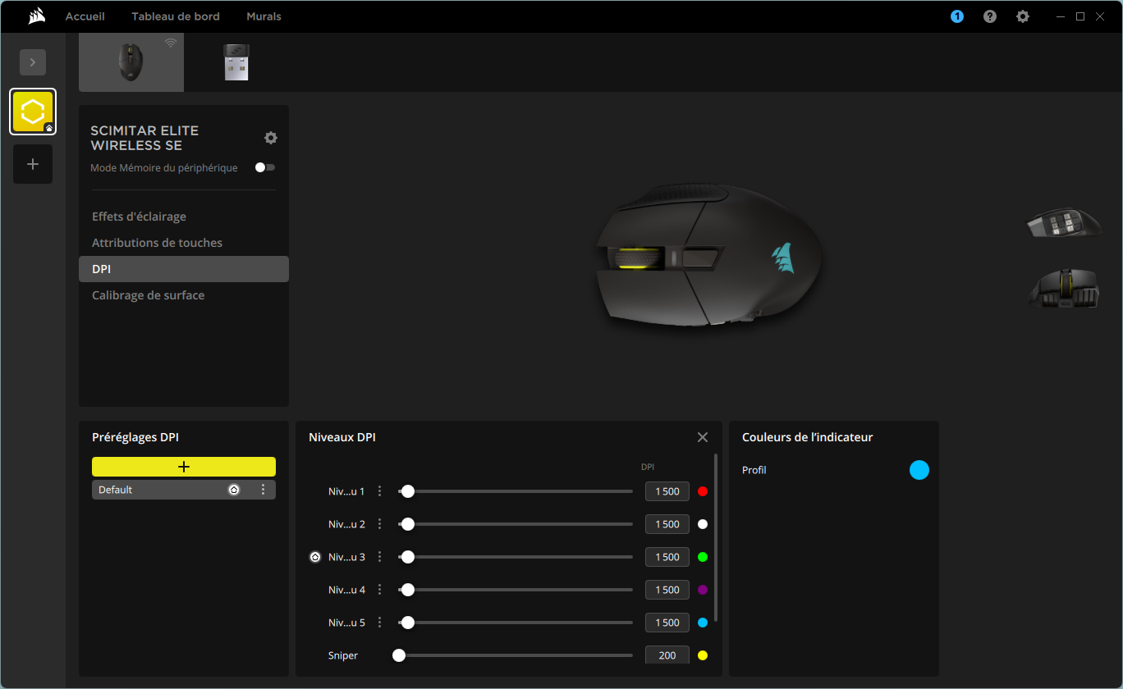The width and height of the screenshot is (1123, 689).
Task: Edit the Niveau 3 DPI value field
Action: 667,557
